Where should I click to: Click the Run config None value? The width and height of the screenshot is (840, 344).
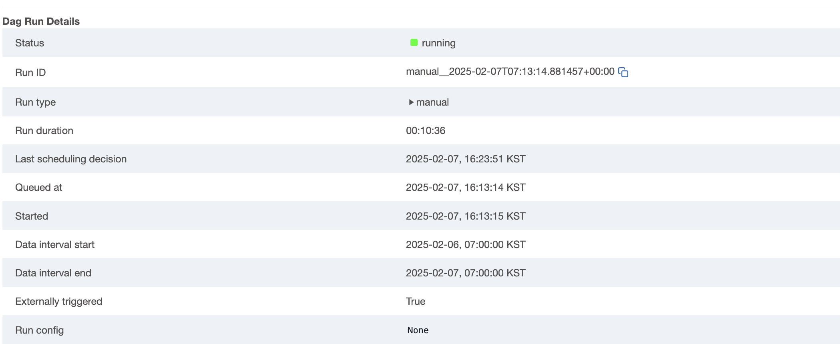418,330
